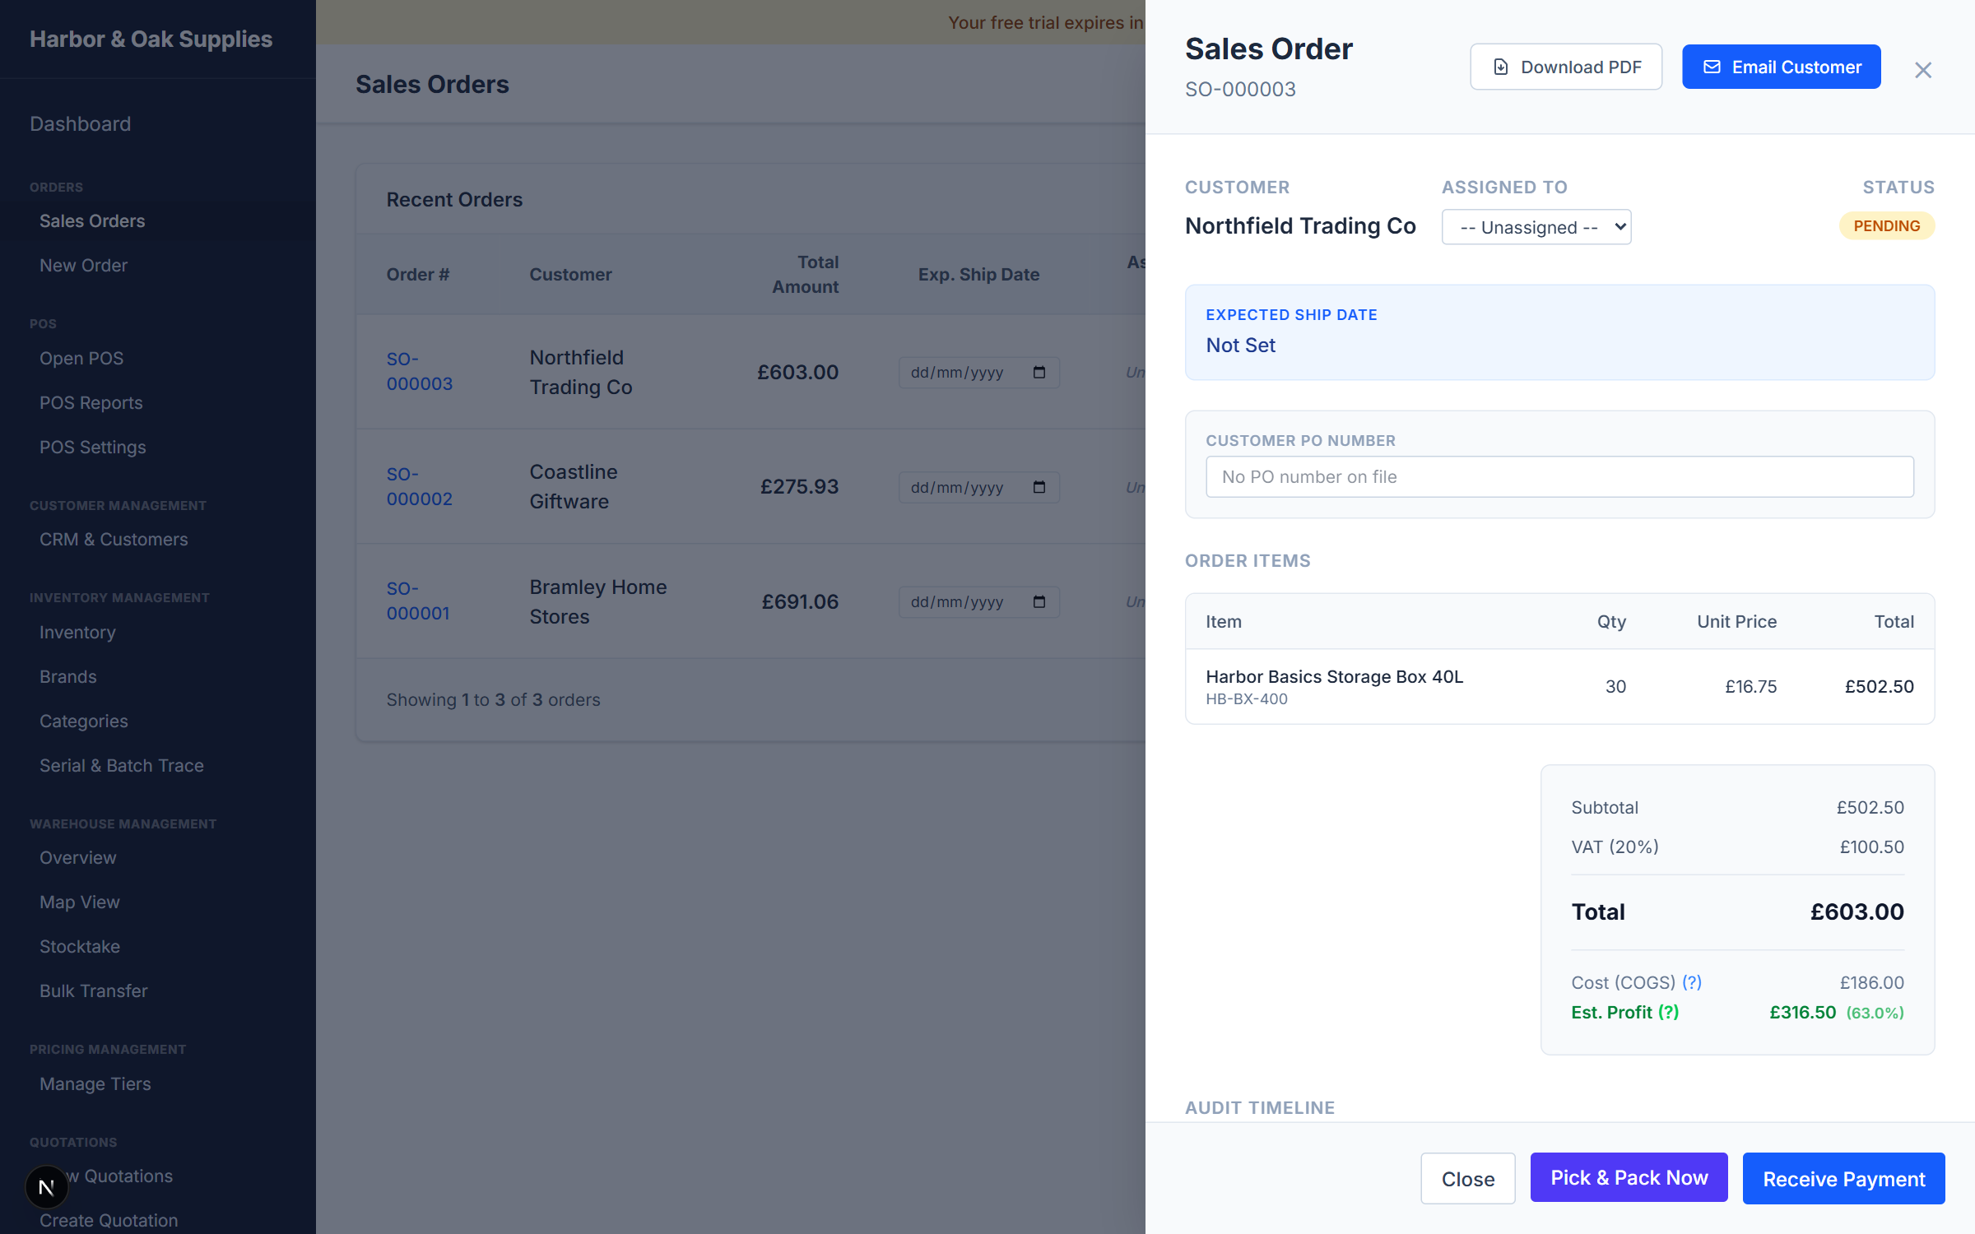Open Bulk Transfer page
Screen dimensions: 1975x1234
[x=94, y=990]
